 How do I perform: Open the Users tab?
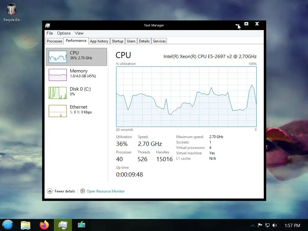pyautogui.click(x=131, y=41)
